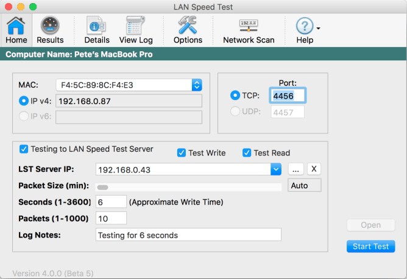Toggle the Test Read checkbox
The height and width of the screenshot is (279, 407).
tap(247, 153)
